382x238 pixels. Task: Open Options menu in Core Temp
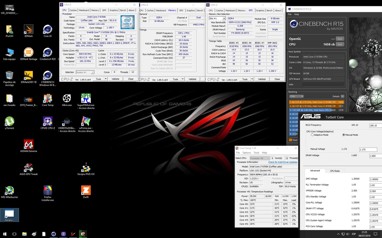[247, 153]
